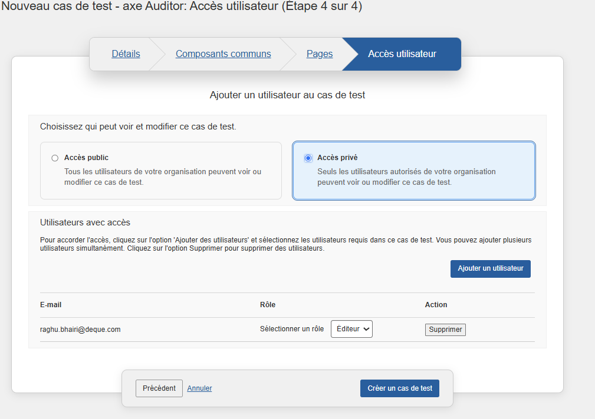Click the Action column header
The image size is (595, 419).
[436, 305]
